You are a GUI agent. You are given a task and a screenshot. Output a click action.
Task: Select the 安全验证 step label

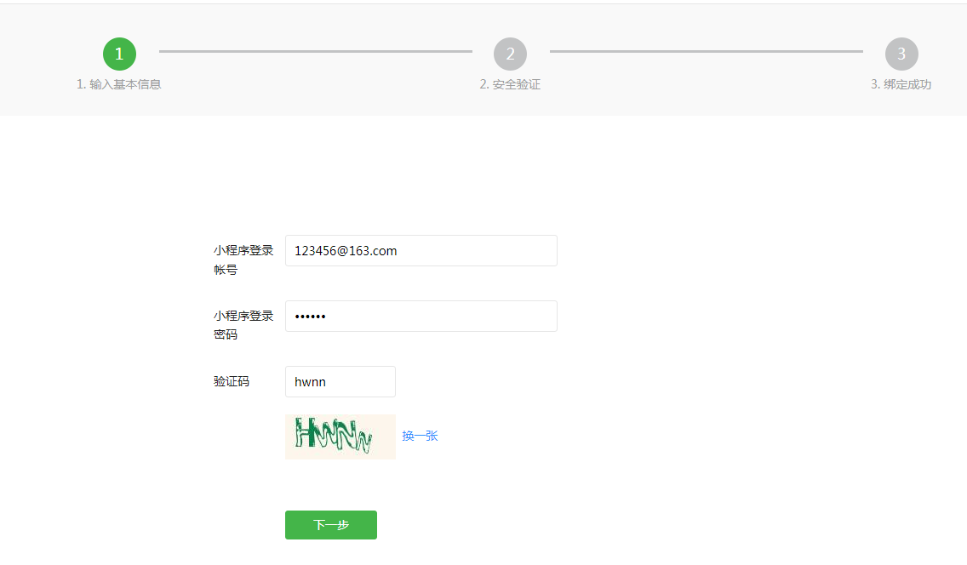point(510,84)
